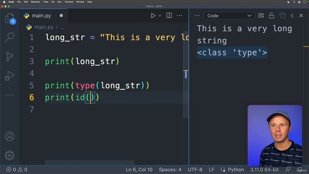This screenshot has width=309, height=174.
Task: Click the left chevron in output panel
Action: pos(292,15)
